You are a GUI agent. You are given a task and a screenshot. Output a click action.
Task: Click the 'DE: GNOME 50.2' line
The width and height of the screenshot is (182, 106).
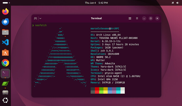point(100,57)
